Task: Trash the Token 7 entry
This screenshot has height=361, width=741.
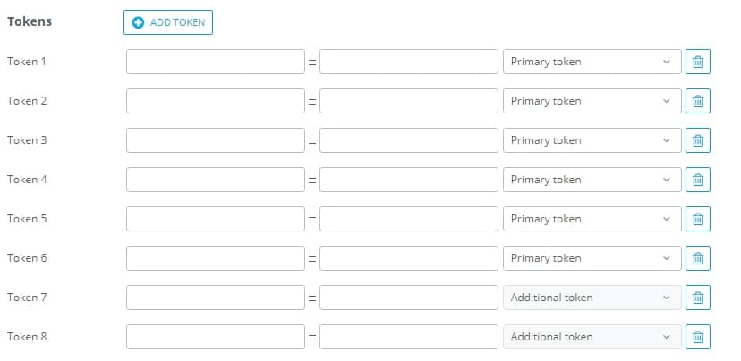Action: [697, 298]
